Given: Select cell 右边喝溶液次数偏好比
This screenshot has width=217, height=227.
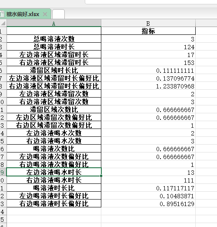Looking at the screenshot, I should pyautogui.click(x=54, y=164).
